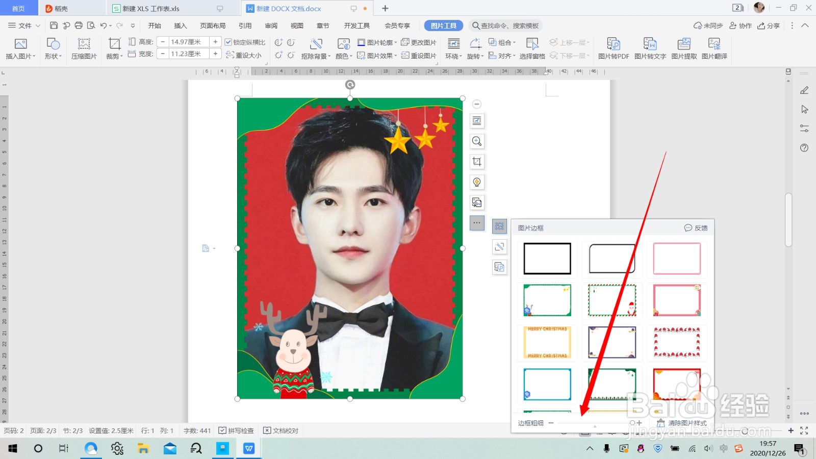Click 重设大小 reset size

tap(244, 55)
